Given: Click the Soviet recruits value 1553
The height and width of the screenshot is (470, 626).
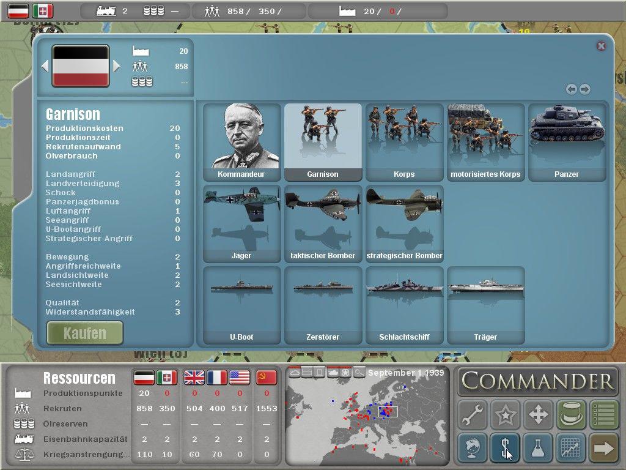Looking at the screenshot, I should pos(267,408).
